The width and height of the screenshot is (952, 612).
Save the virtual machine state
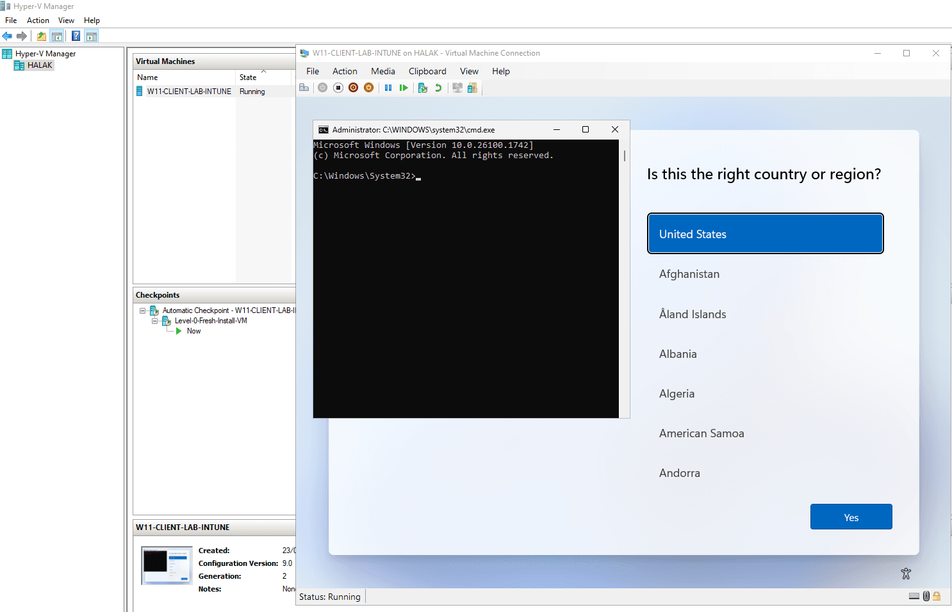point(368,88)
